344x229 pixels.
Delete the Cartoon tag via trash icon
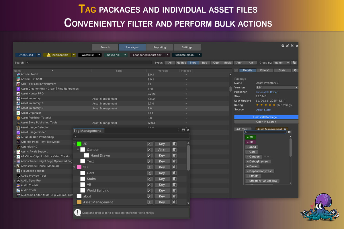174,149
